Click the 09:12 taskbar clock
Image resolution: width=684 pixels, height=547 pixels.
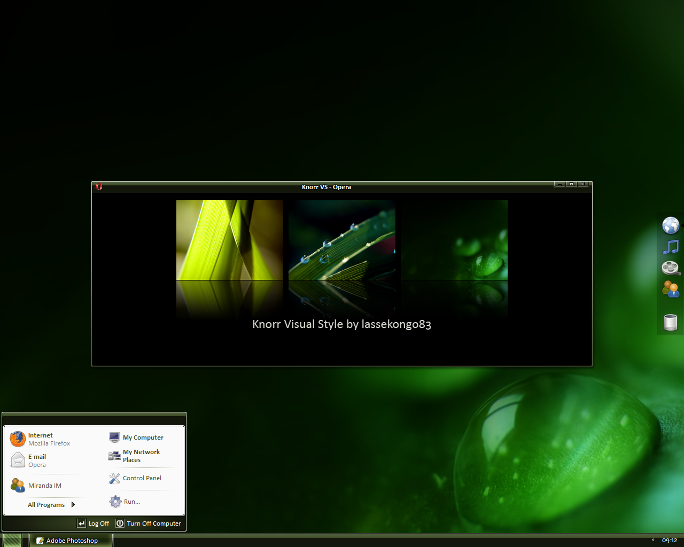click(670, 541)
